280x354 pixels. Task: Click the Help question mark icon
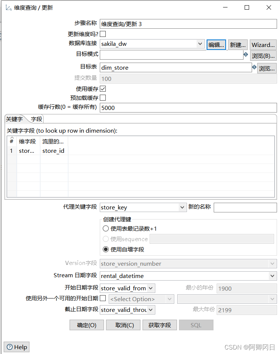click(x=10, y=347)
